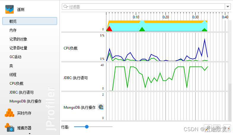233x135 pixels.
Task: Click the CPU负载 row label in the chart
Action: tap(70, 48)
